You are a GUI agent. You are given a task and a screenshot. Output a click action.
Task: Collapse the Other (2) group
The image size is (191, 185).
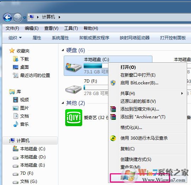pos(63,103)
